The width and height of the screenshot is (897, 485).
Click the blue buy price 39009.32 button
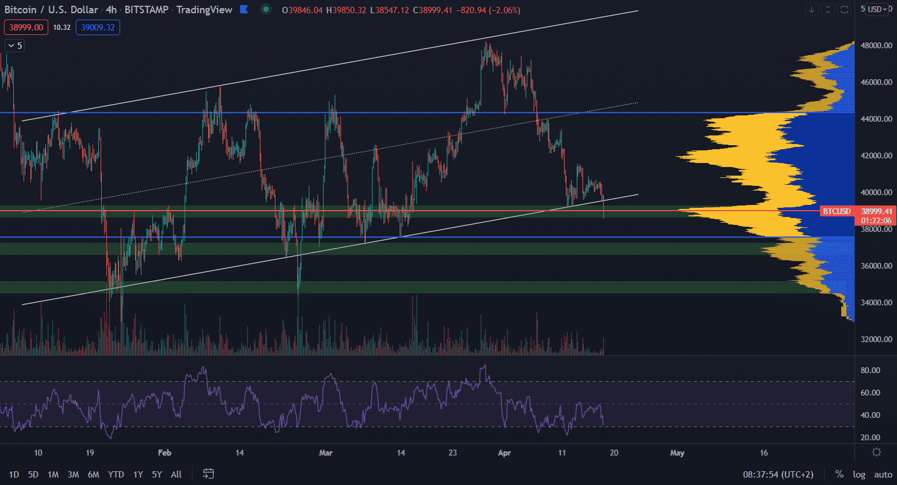[x=98, y=27]
